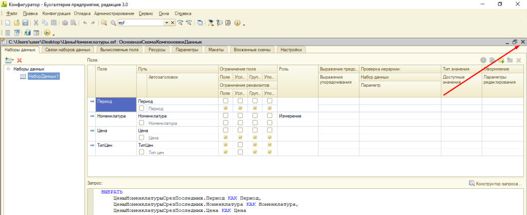This screenshot has width=527, height=215.
Task: Collapse the Наборы данных tree node
Action: (x=8, y=69)
